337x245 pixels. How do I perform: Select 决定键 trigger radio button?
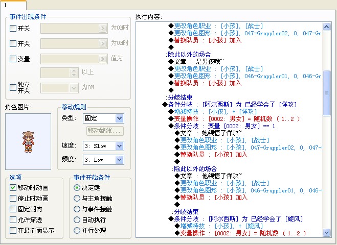pos(77,187)
